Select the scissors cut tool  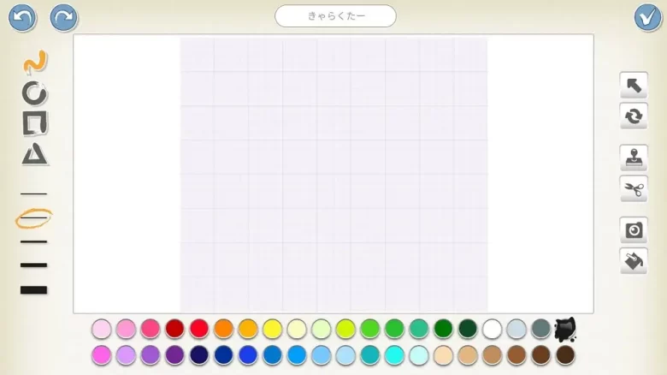tap(634, 188)
